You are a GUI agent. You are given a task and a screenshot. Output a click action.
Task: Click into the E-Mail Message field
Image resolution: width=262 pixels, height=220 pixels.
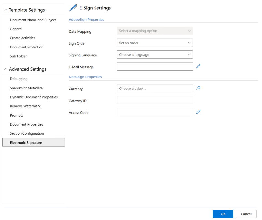(155, 67)
